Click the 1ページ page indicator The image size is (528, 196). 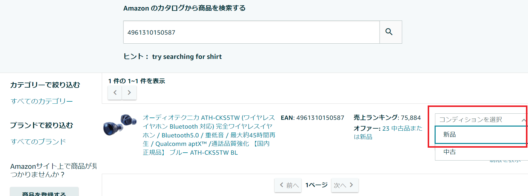pos(316,185)
